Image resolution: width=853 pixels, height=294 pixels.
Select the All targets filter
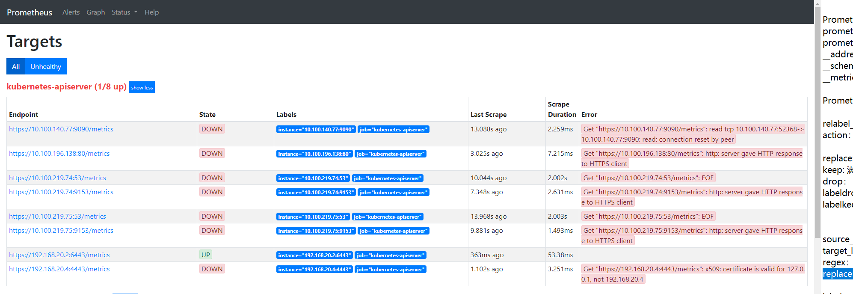[x=16, y=66]
